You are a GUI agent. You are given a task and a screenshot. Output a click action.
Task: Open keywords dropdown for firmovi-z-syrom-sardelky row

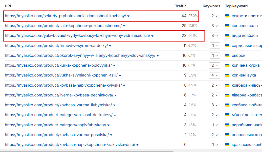(215, 45)
